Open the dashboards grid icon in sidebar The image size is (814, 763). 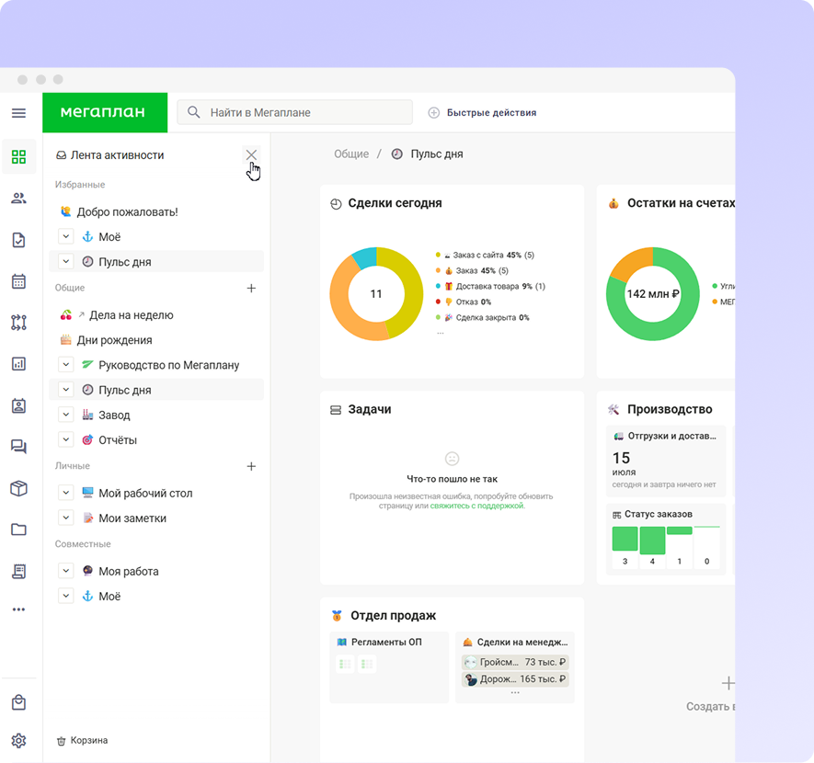[18, 156]
